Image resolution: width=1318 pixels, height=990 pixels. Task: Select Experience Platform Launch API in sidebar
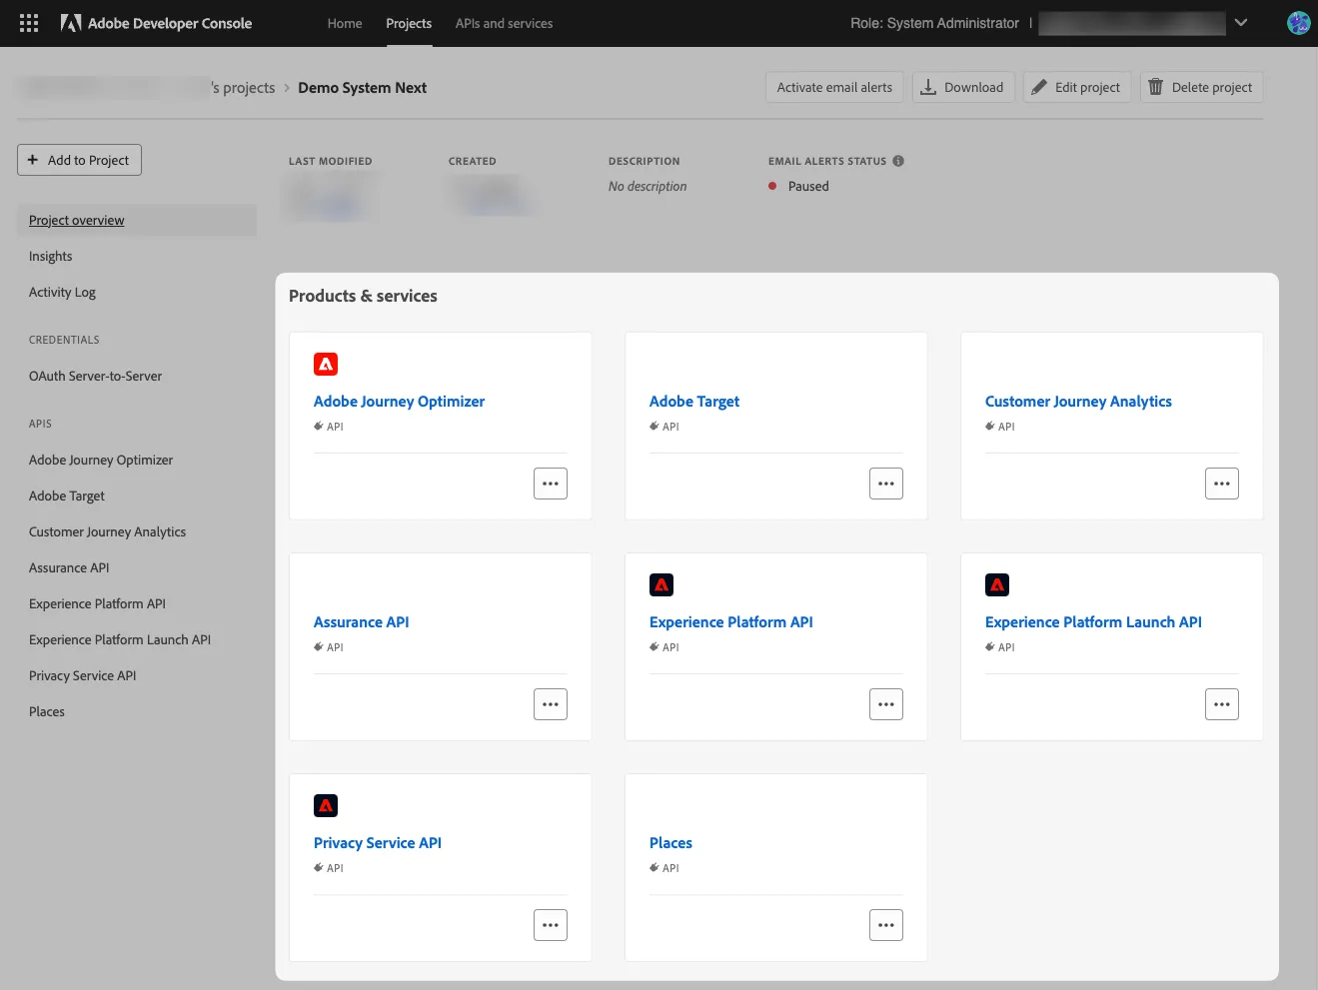click(x=120, y=640)
